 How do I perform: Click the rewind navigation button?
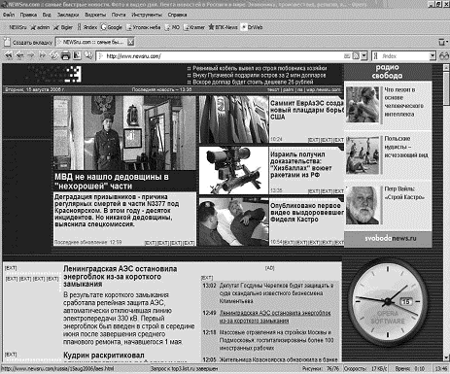[9, 55]
